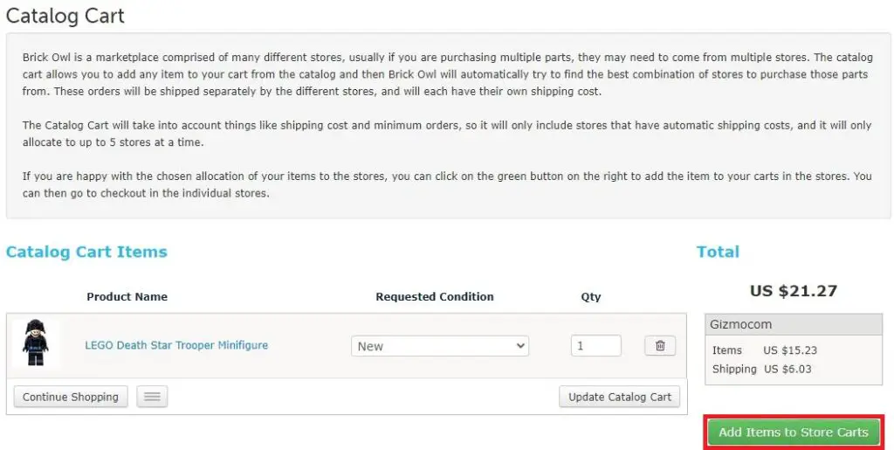Click the Requested Condition column header

435,296
